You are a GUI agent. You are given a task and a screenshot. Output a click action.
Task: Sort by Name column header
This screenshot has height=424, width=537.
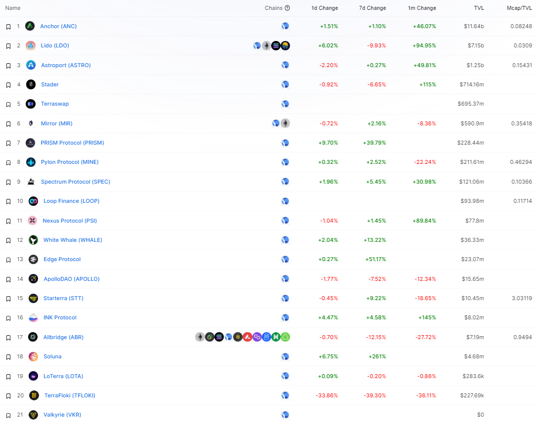tap(13, 8)
